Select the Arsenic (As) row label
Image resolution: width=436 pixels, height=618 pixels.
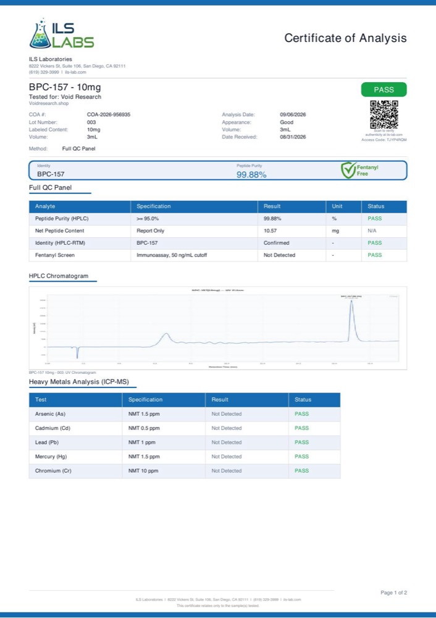point(51,414)
